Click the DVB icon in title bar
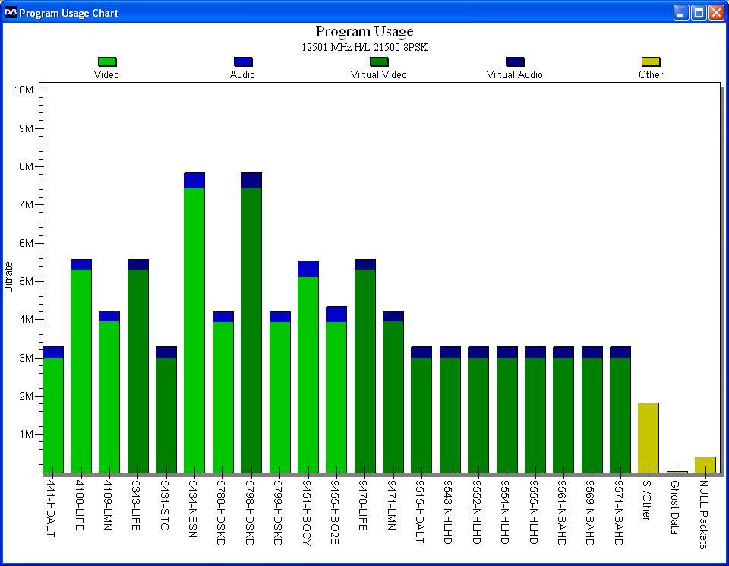729x566 pixels. 10,13
